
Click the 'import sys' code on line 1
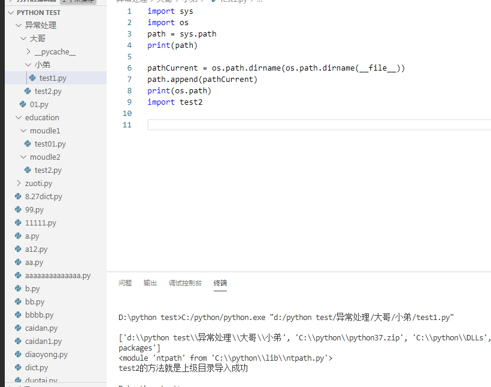tap(170, 11)
